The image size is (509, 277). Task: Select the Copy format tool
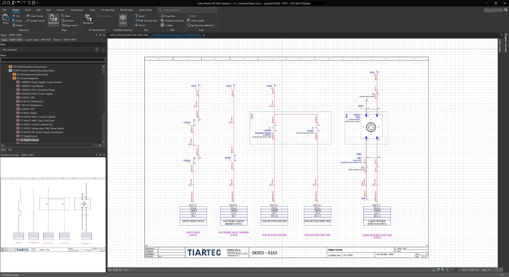[x=35, y=16]
